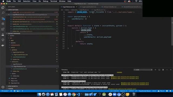Change indentation via Spaces: 4
The width and height of the screenshot is (173, 97).
(124, 91)
